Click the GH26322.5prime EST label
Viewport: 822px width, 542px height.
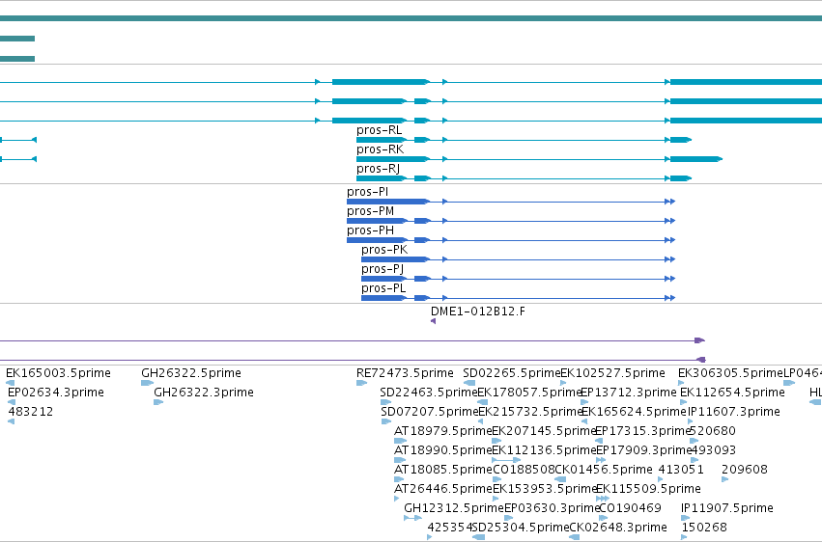(191, 373)
